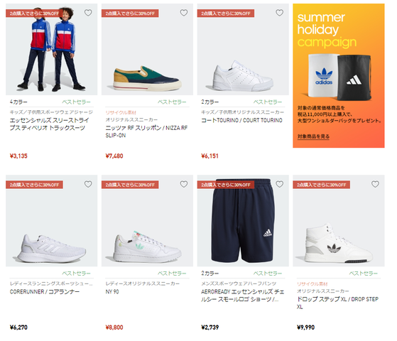Open the kids track suit product image

pos(52,50)
